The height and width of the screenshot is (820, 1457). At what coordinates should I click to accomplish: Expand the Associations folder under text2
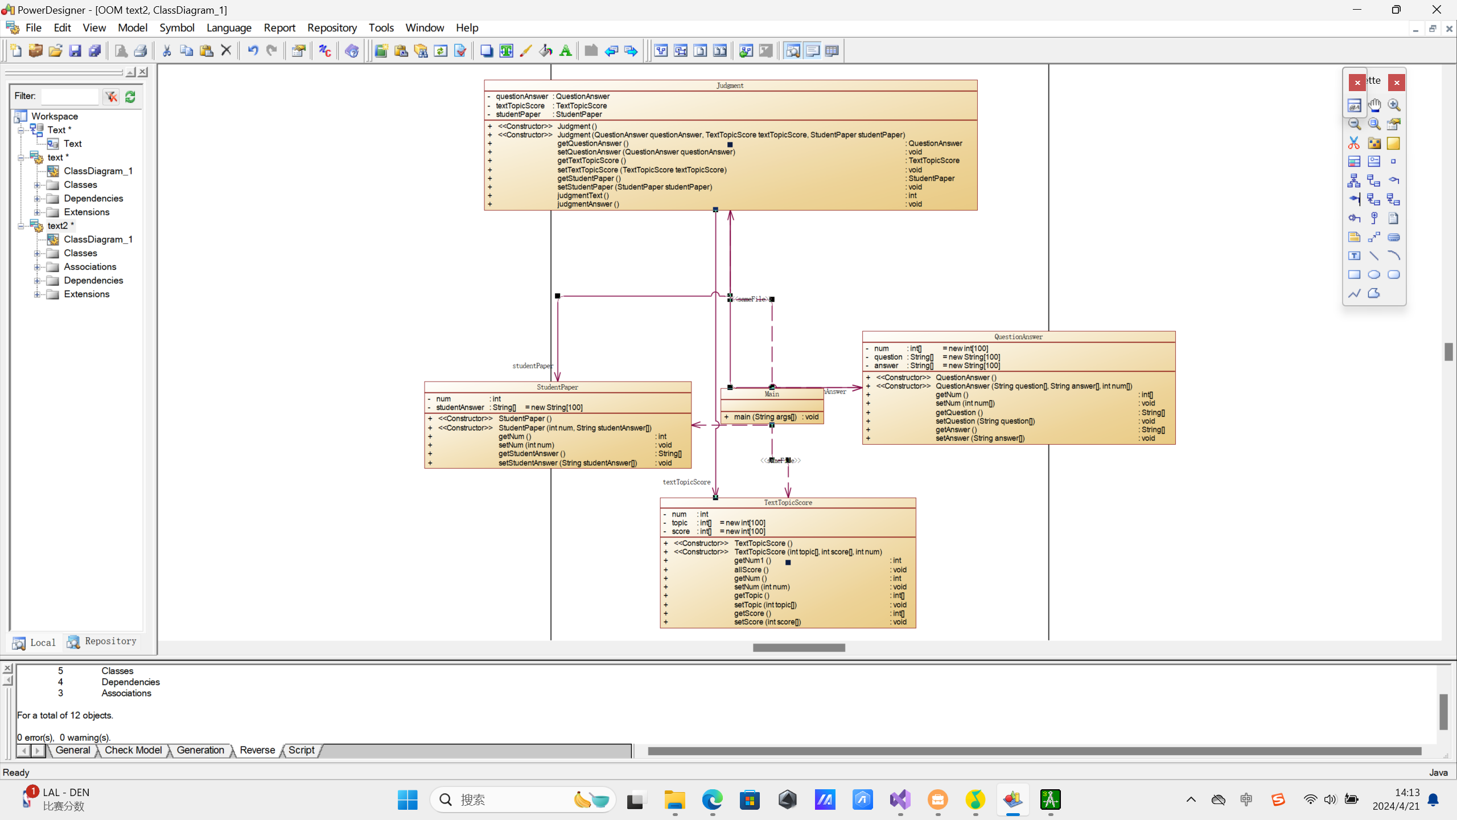(x=37, y=266)
